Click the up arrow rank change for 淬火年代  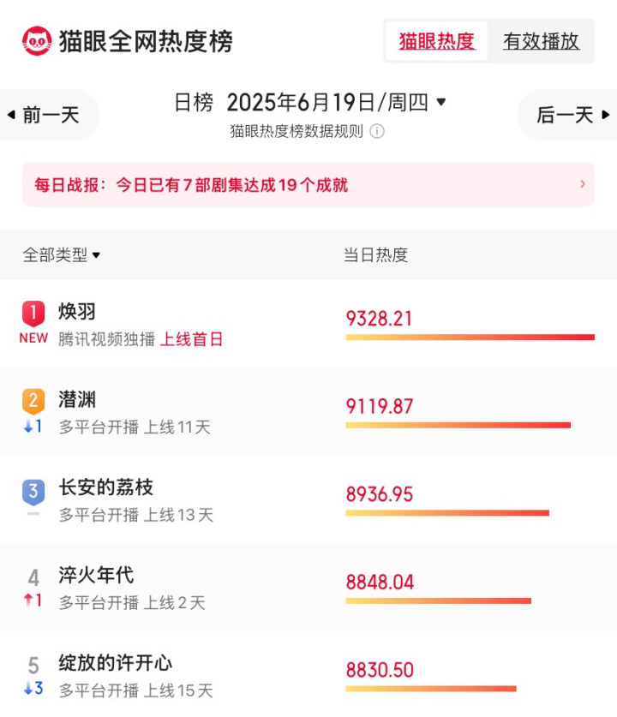coord(33,600)
